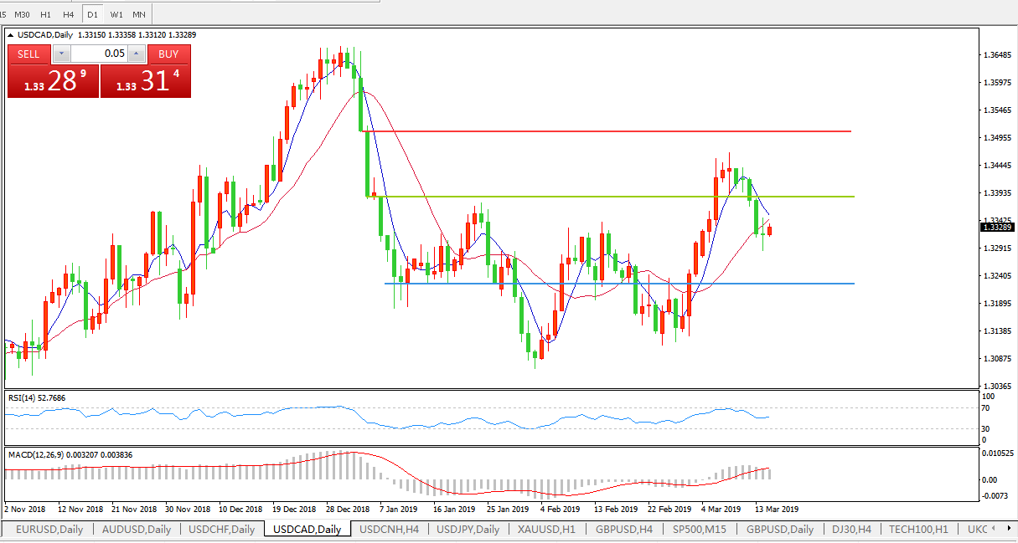Decrease trade volume with down arrow
The image size is (1018, 543).
(62, 54)
